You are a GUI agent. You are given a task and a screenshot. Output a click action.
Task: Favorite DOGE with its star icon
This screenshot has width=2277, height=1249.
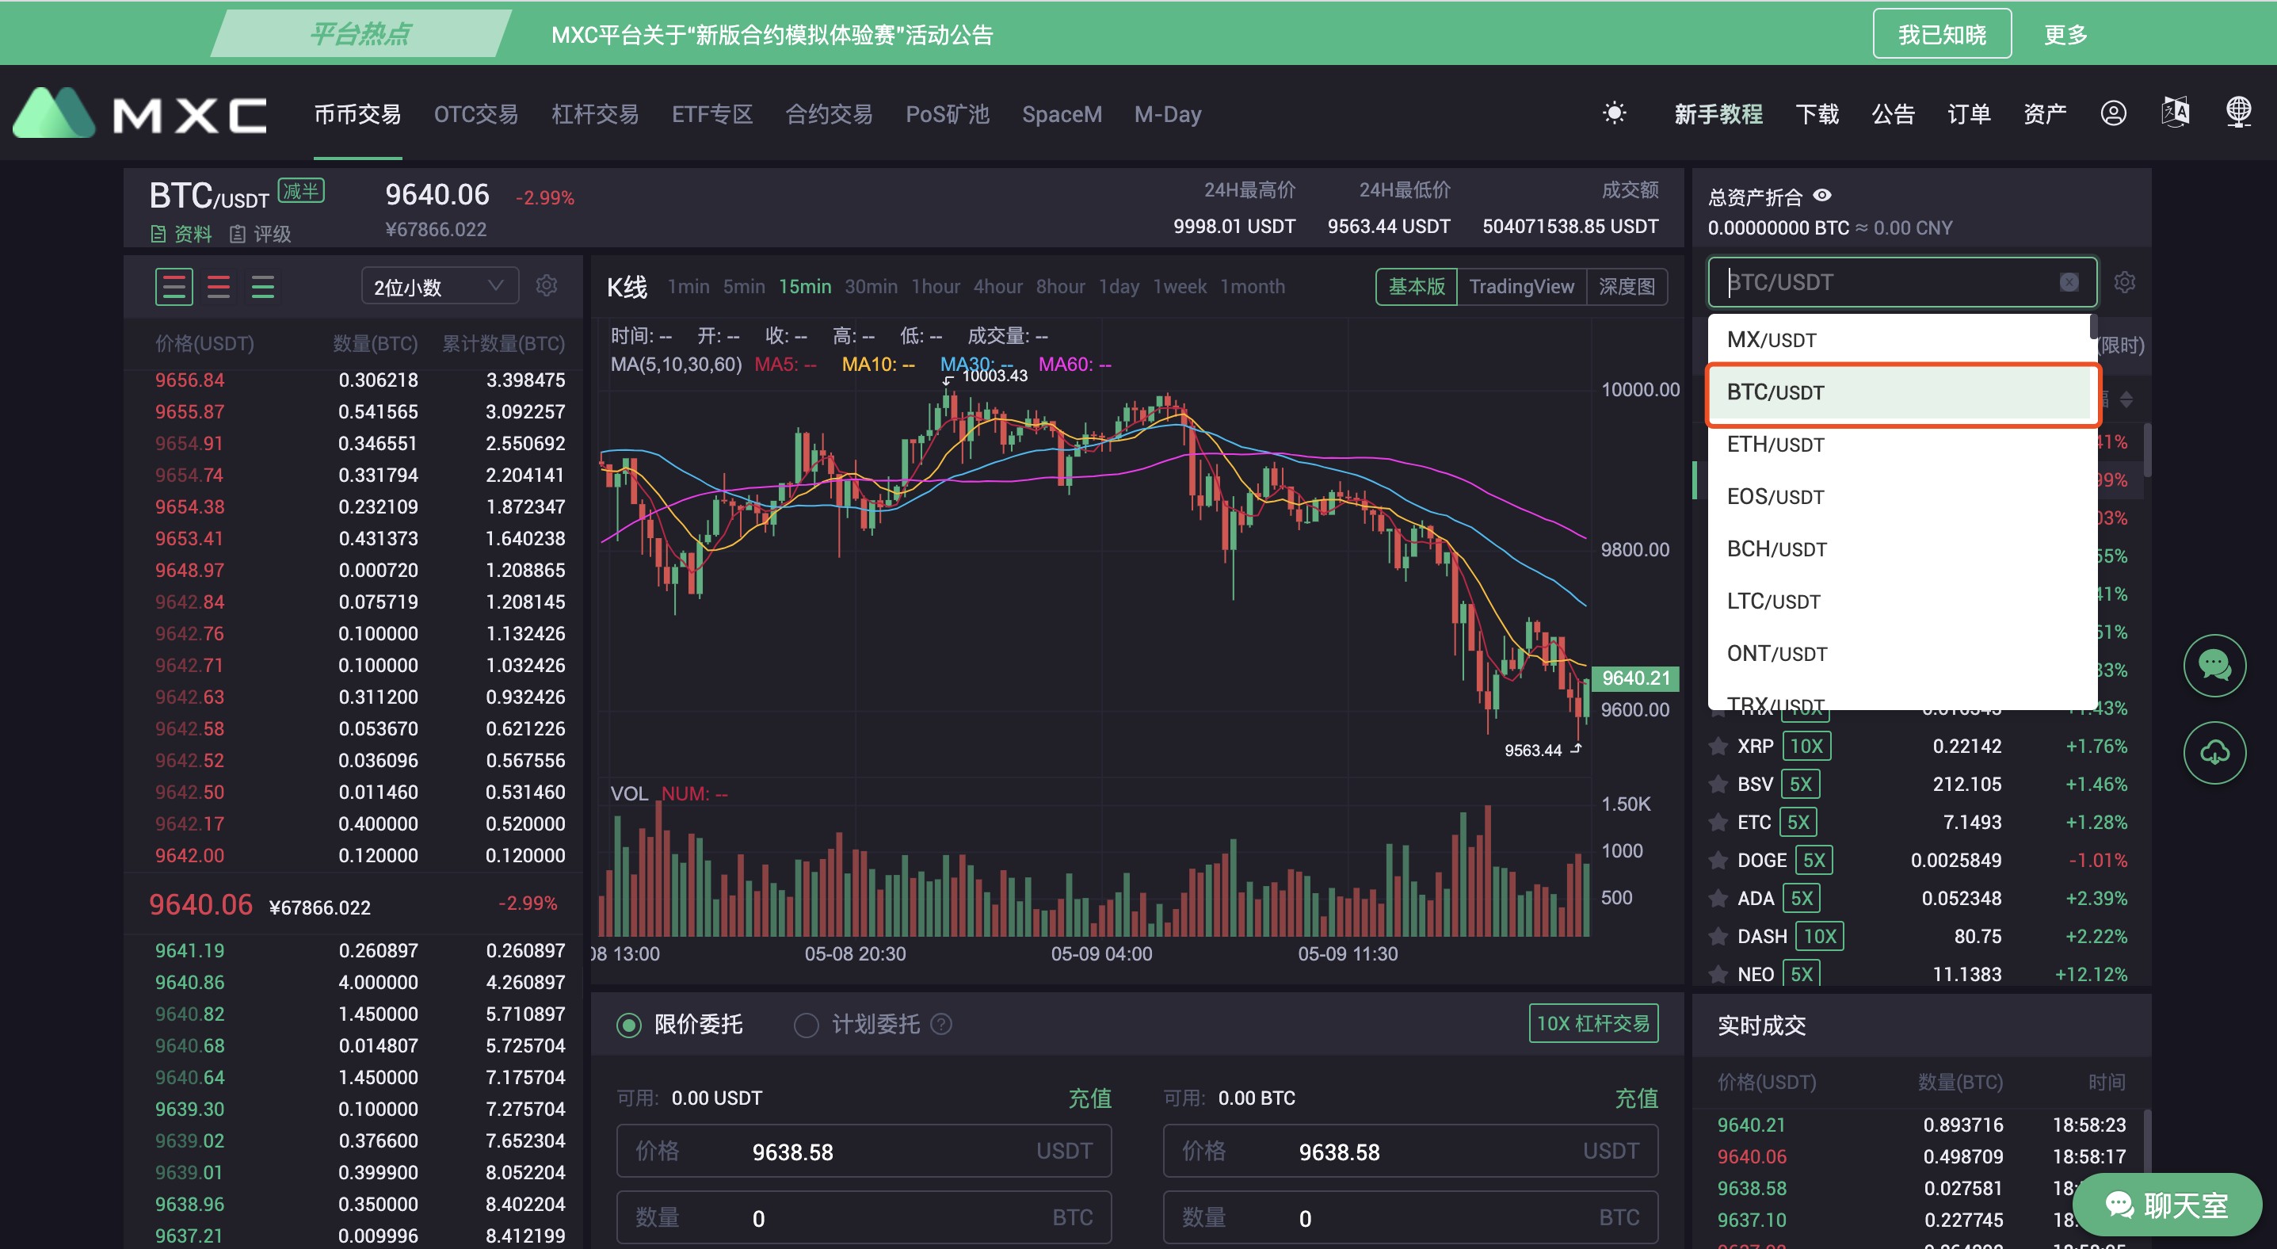tap(1718, 860)
